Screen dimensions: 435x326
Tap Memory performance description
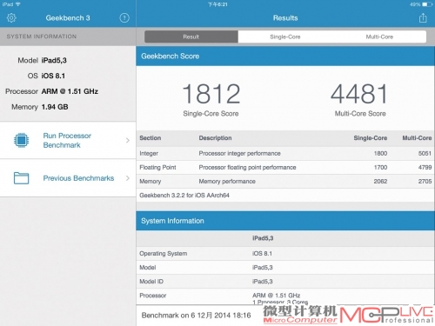click(x=227, y=181)
